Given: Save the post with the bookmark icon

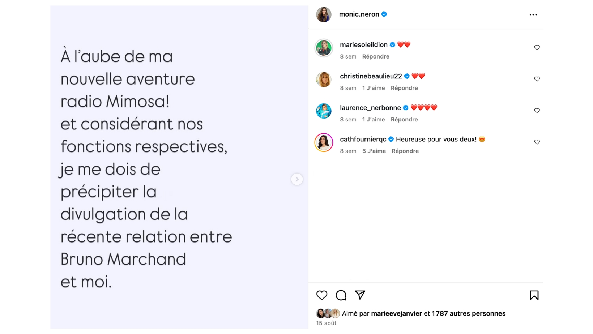Looking at the screenshot, I should (534, 295).
